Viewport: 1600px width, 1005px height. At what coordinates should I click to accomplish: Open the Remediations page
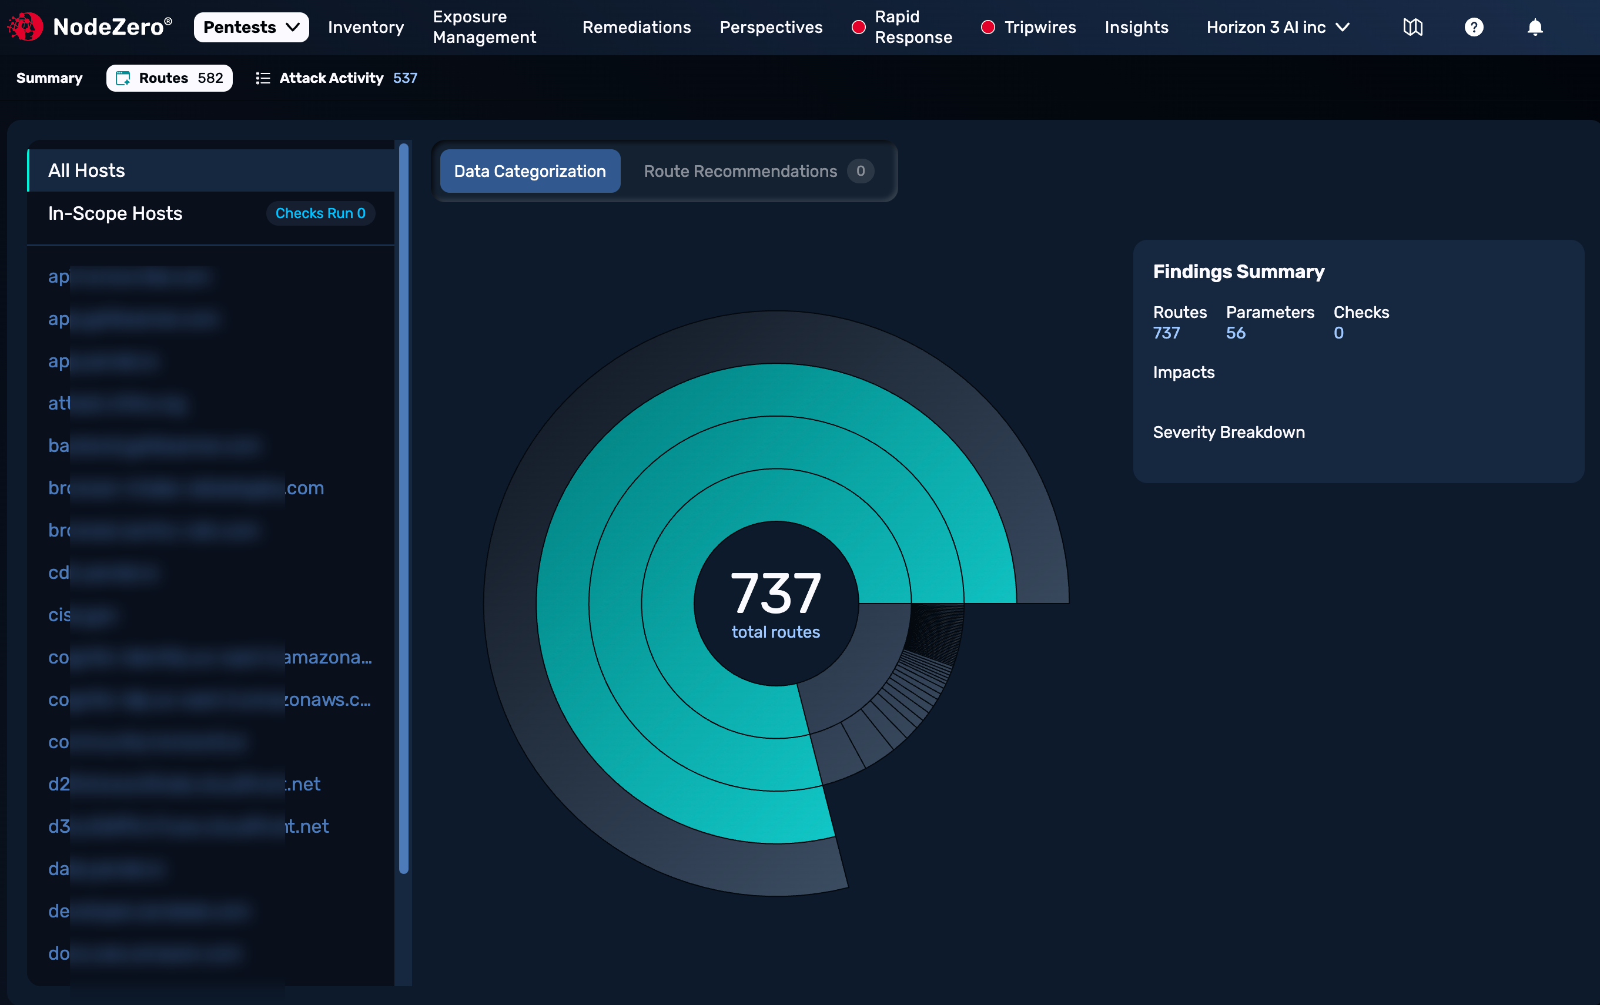tap(637, 27)
